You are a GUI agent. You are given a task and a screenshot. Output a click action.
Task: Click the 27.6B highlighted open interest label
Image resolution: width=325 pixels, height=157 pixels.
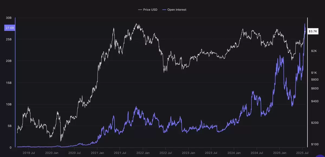9,28
